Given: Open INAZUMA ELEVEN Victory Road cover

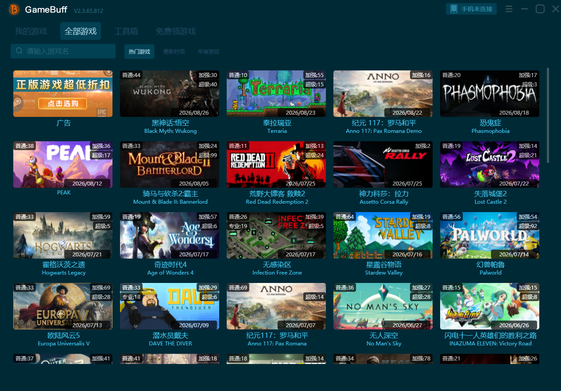Looking at the screenshot, I should [490, 306].
